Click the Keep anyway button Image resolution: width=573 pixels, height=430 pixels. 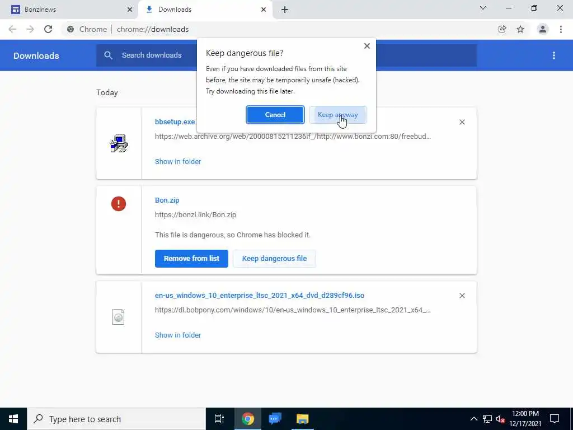tap(337, 115)
